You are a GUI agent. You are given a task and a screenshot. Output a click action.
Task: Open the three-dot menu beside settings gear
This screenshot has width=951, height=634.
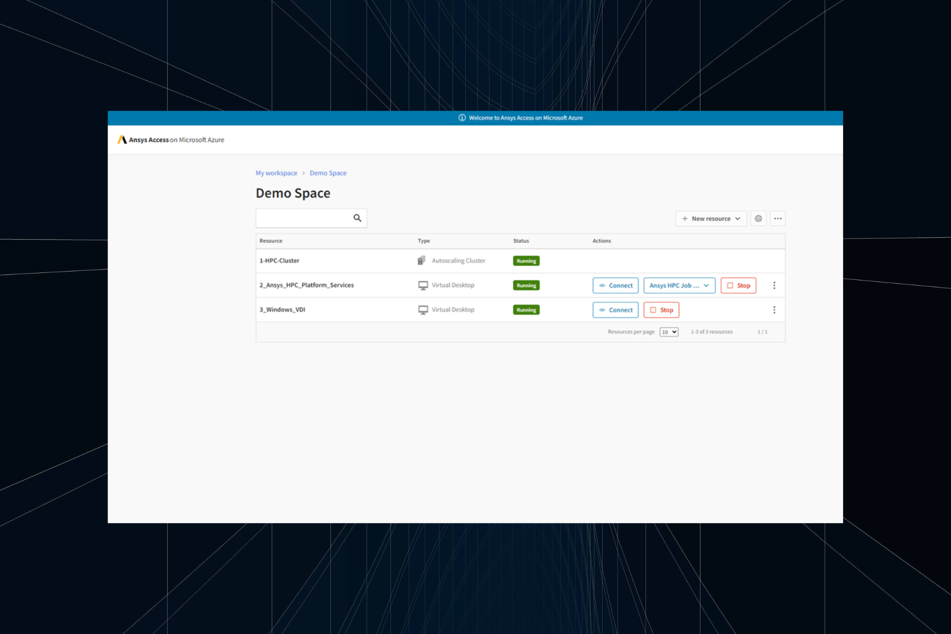click(x=778, y=218)
